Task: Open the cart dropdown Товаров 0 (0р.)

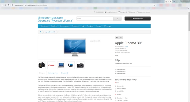Action: (x=138, y=18)
